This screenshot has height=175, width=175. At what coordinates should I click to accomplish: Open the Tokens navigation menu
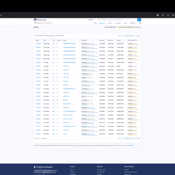(x=110, y=23)
